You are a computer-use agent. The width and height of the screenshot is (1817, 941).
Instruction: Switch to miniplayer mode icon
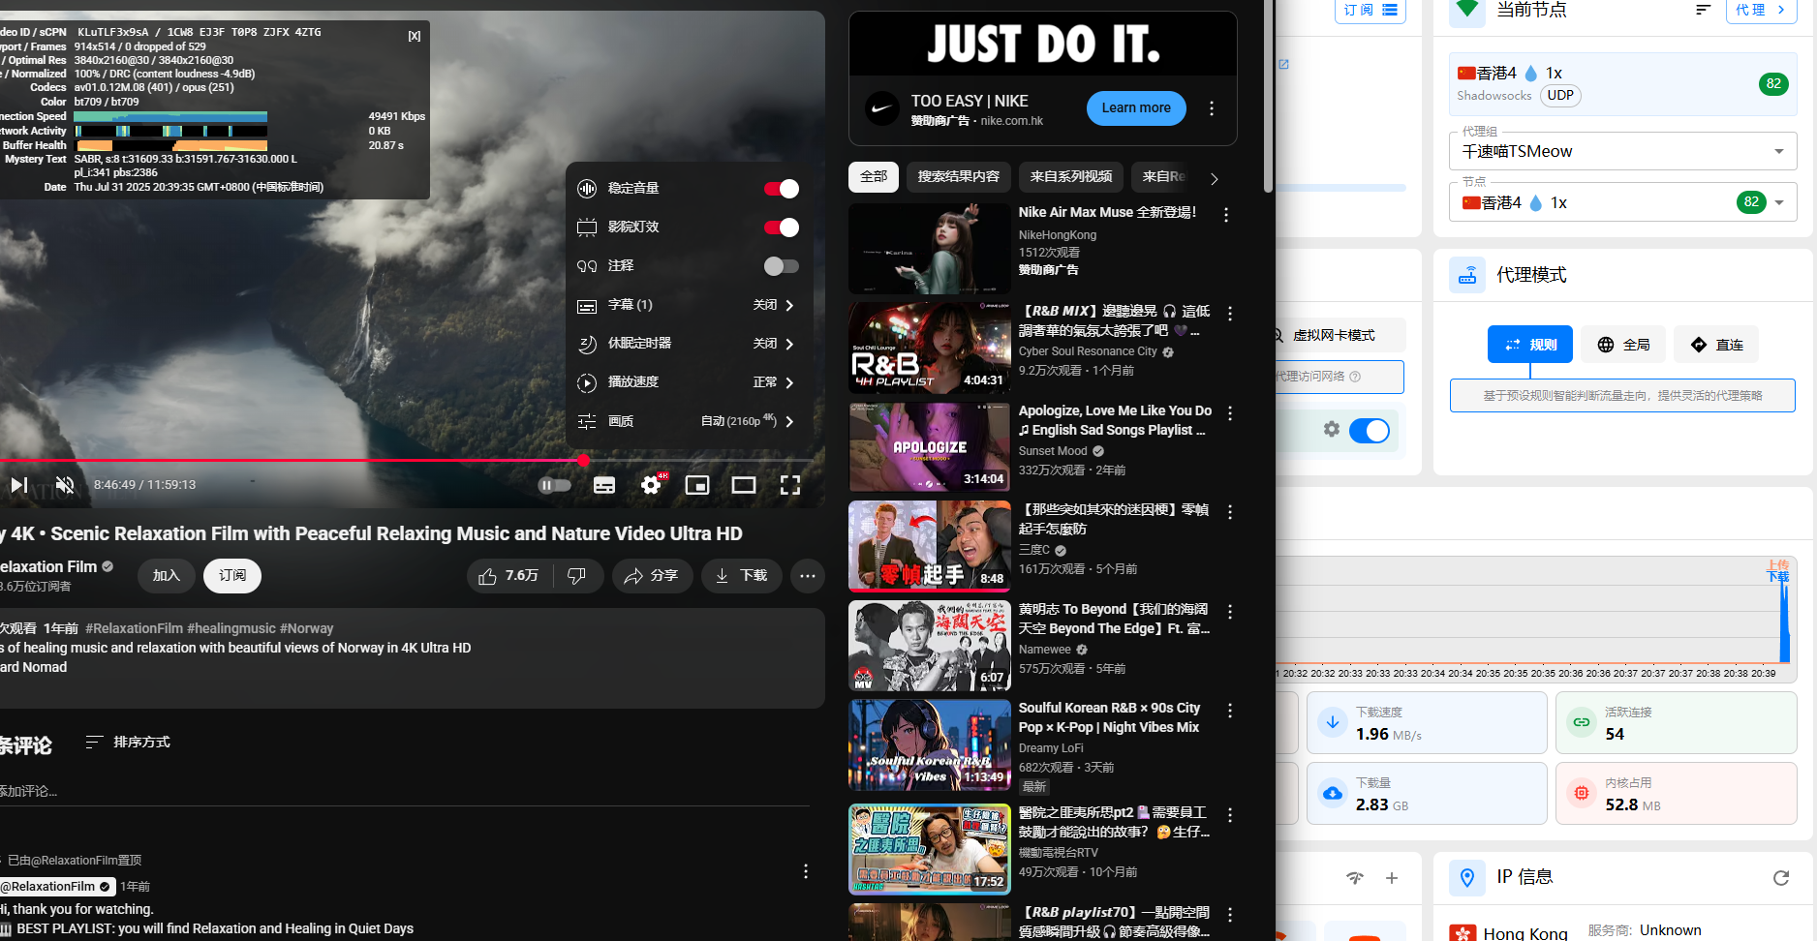[697, 485]
